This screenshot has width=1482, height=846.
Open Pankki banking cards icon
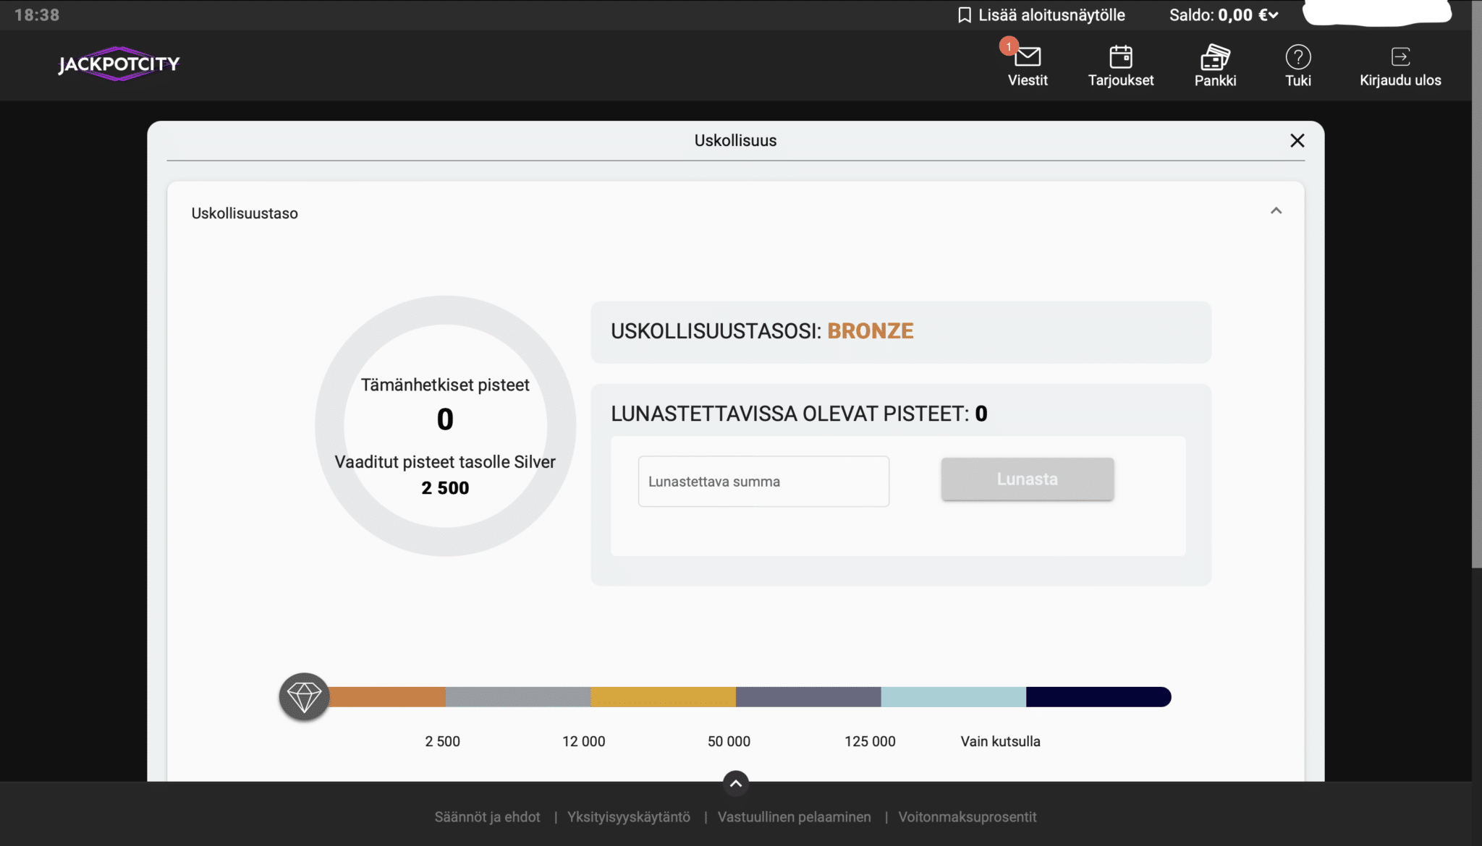[x=1215, y=56]
